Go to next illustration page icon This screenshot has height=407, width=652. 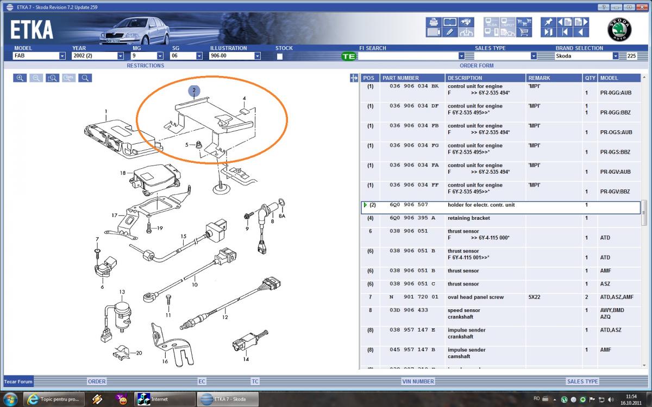(580, 22)
